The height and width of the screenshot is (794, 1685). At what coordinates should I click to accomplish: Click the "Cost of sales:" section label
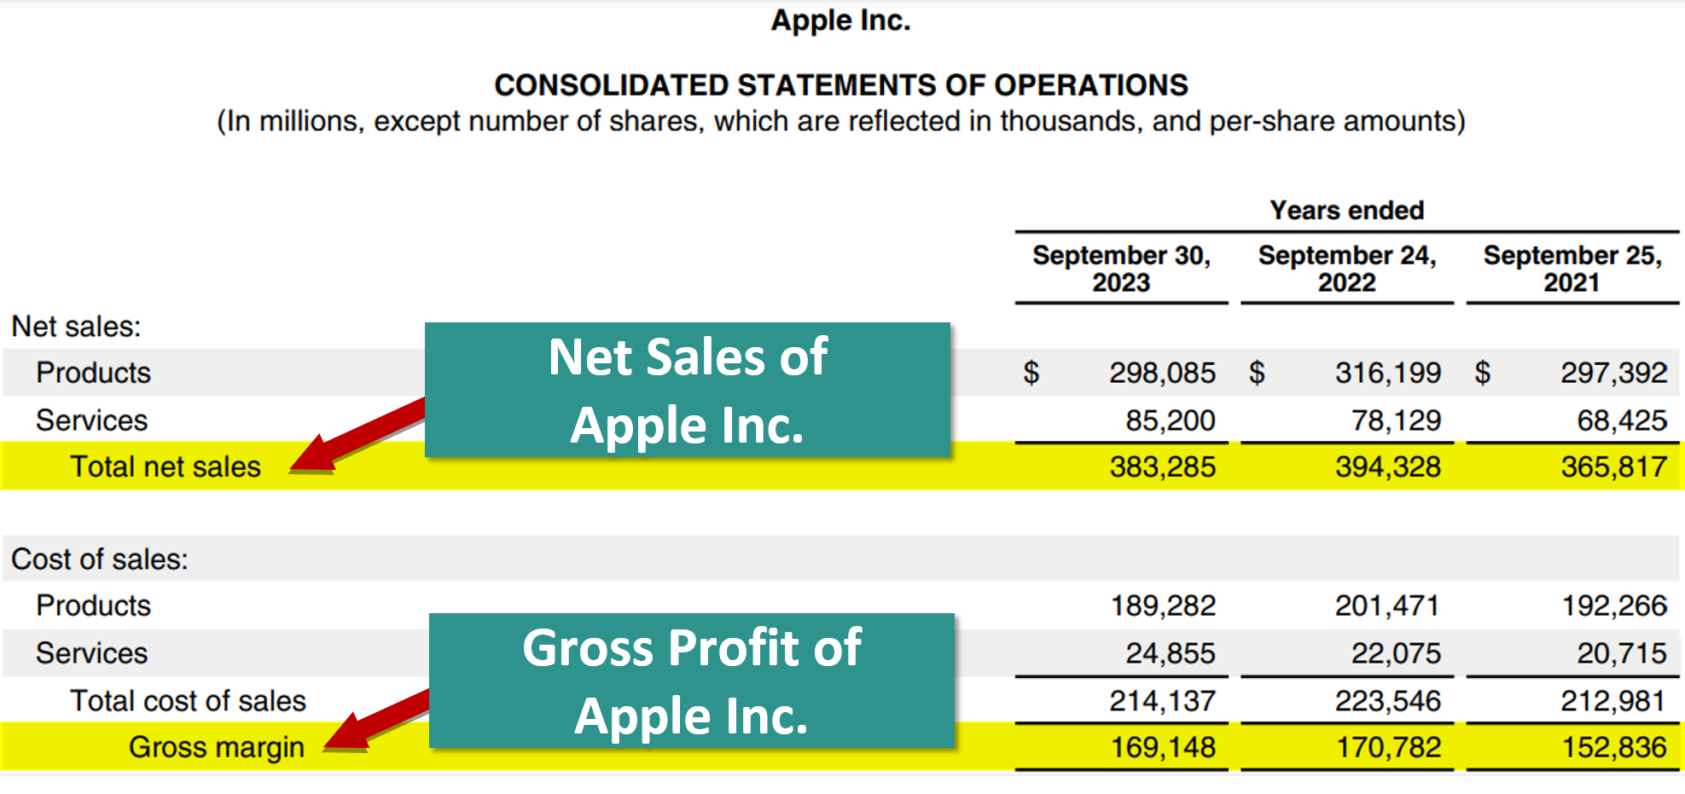100,559
